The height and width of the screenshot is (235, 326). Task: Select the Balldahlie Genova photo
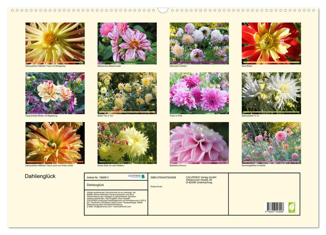point(199,143)
